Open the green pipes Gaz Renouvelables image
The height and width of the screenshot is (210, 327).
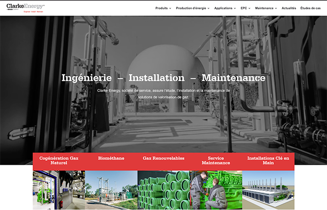tap(163, 190)
